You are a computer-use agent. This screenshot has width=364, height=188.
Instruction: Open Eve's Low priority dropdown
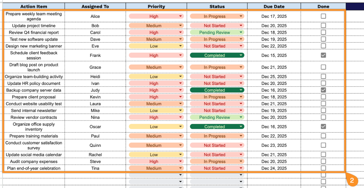click(181, 46)
